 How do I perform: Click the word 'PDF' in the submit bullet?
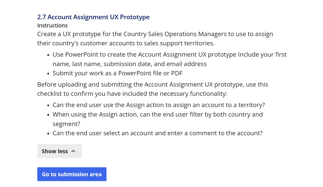click(x=177, y=73)
